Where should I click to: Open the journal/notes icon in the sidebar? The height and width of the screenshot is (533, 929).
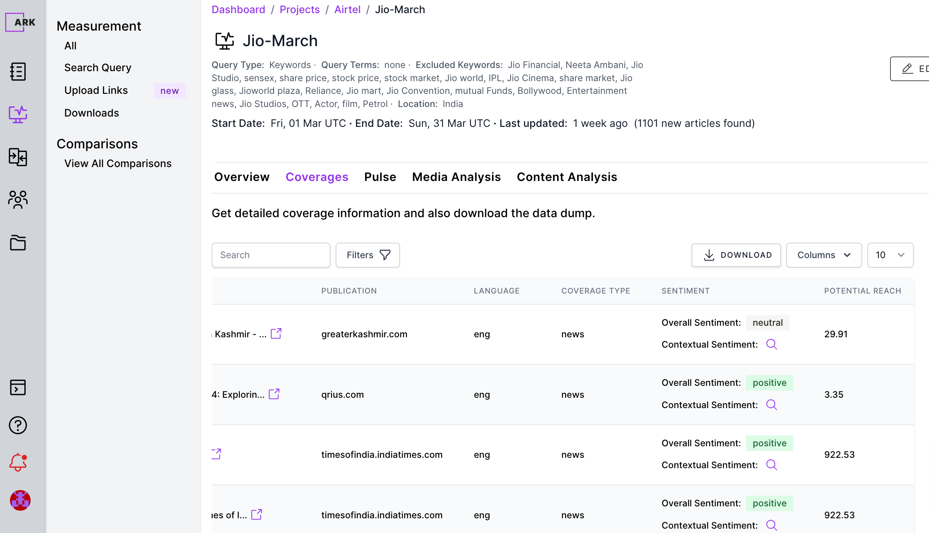[x=17, y=72]
